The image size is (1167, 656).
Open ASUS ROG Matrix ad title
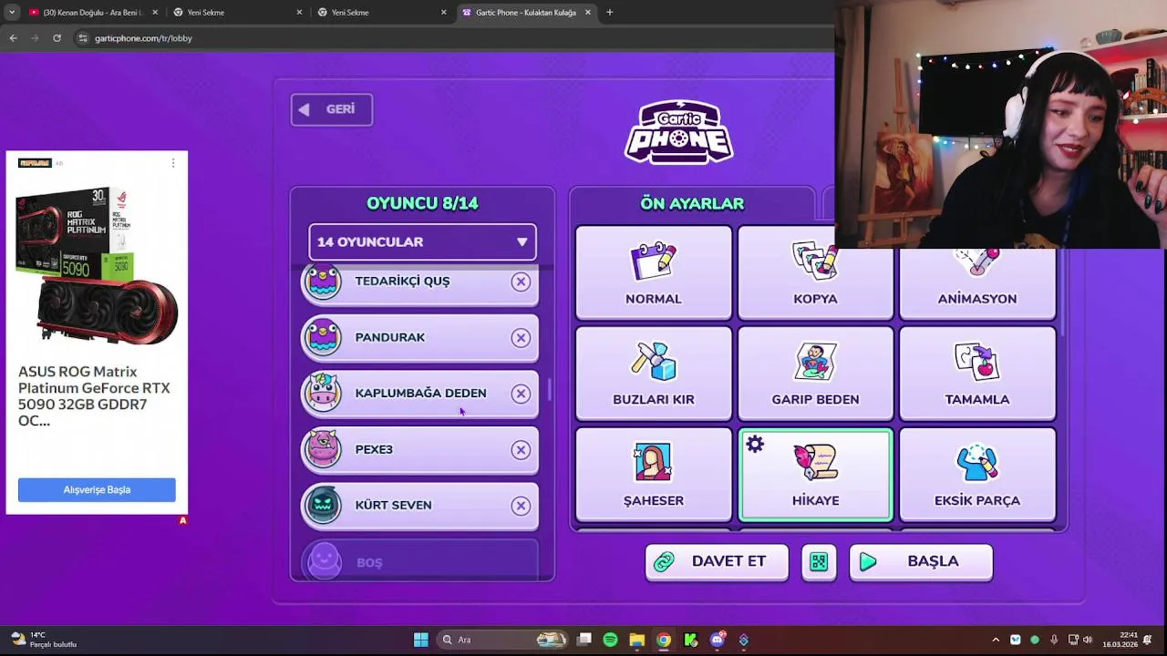point(94,396)
